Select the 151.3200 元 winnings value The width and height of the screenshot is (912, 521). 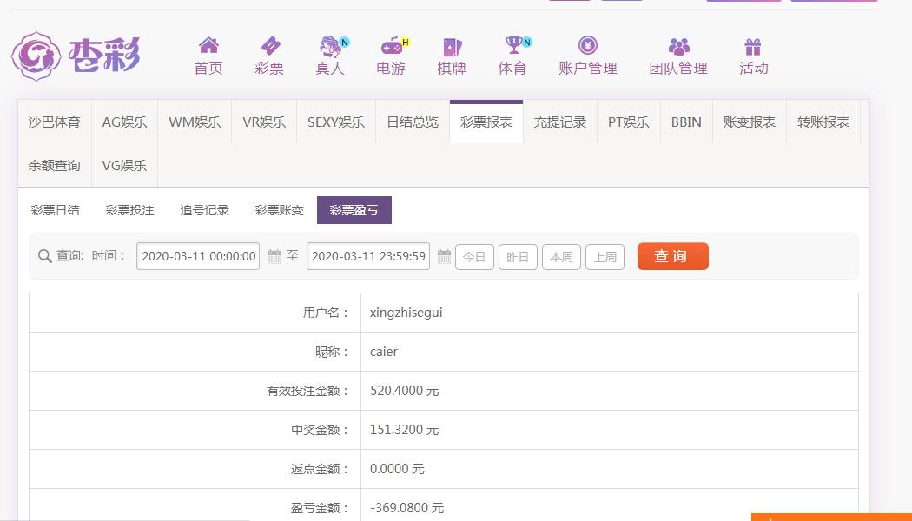coord(404,430)
